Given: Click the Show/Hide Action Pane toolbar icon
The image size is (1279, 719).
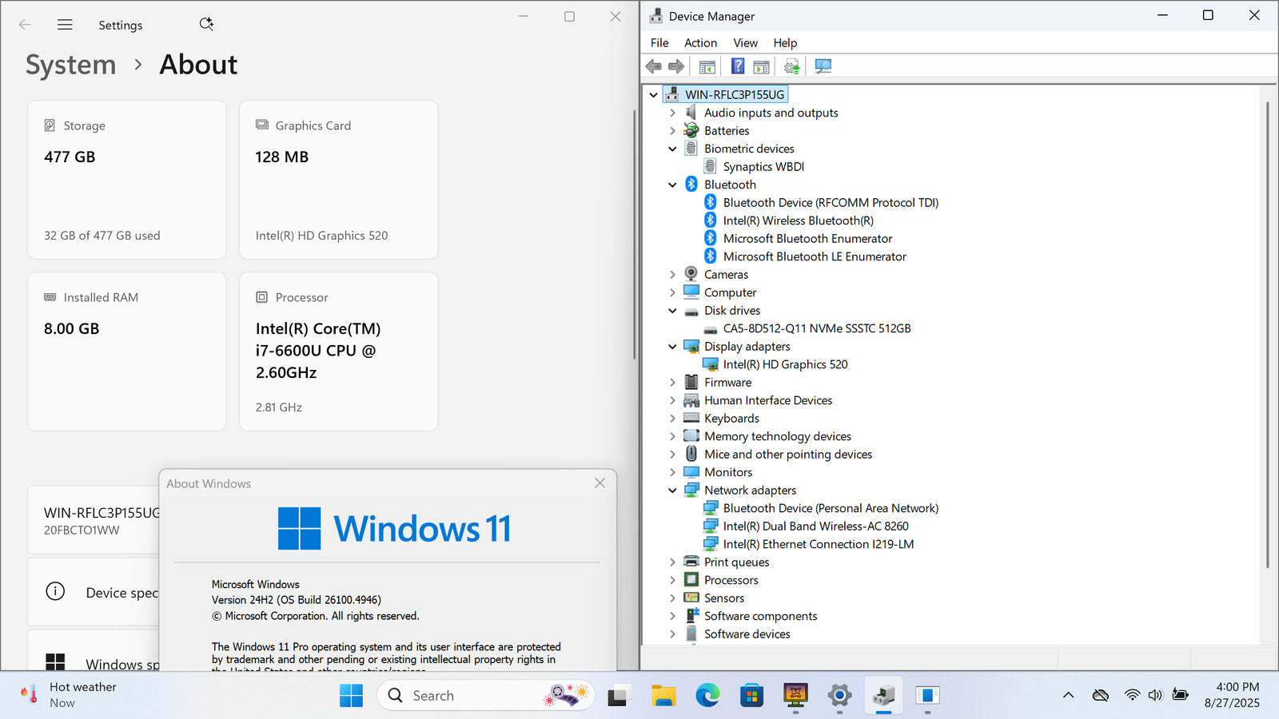Looking at the screenshot, I should (761, 66).
